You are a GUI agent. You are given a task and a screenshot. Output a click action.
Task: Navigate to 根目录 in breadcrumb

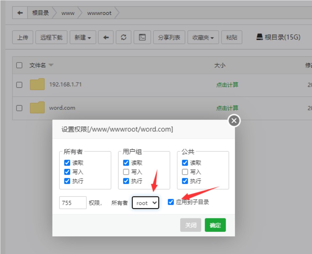click(x=40, y=13)
